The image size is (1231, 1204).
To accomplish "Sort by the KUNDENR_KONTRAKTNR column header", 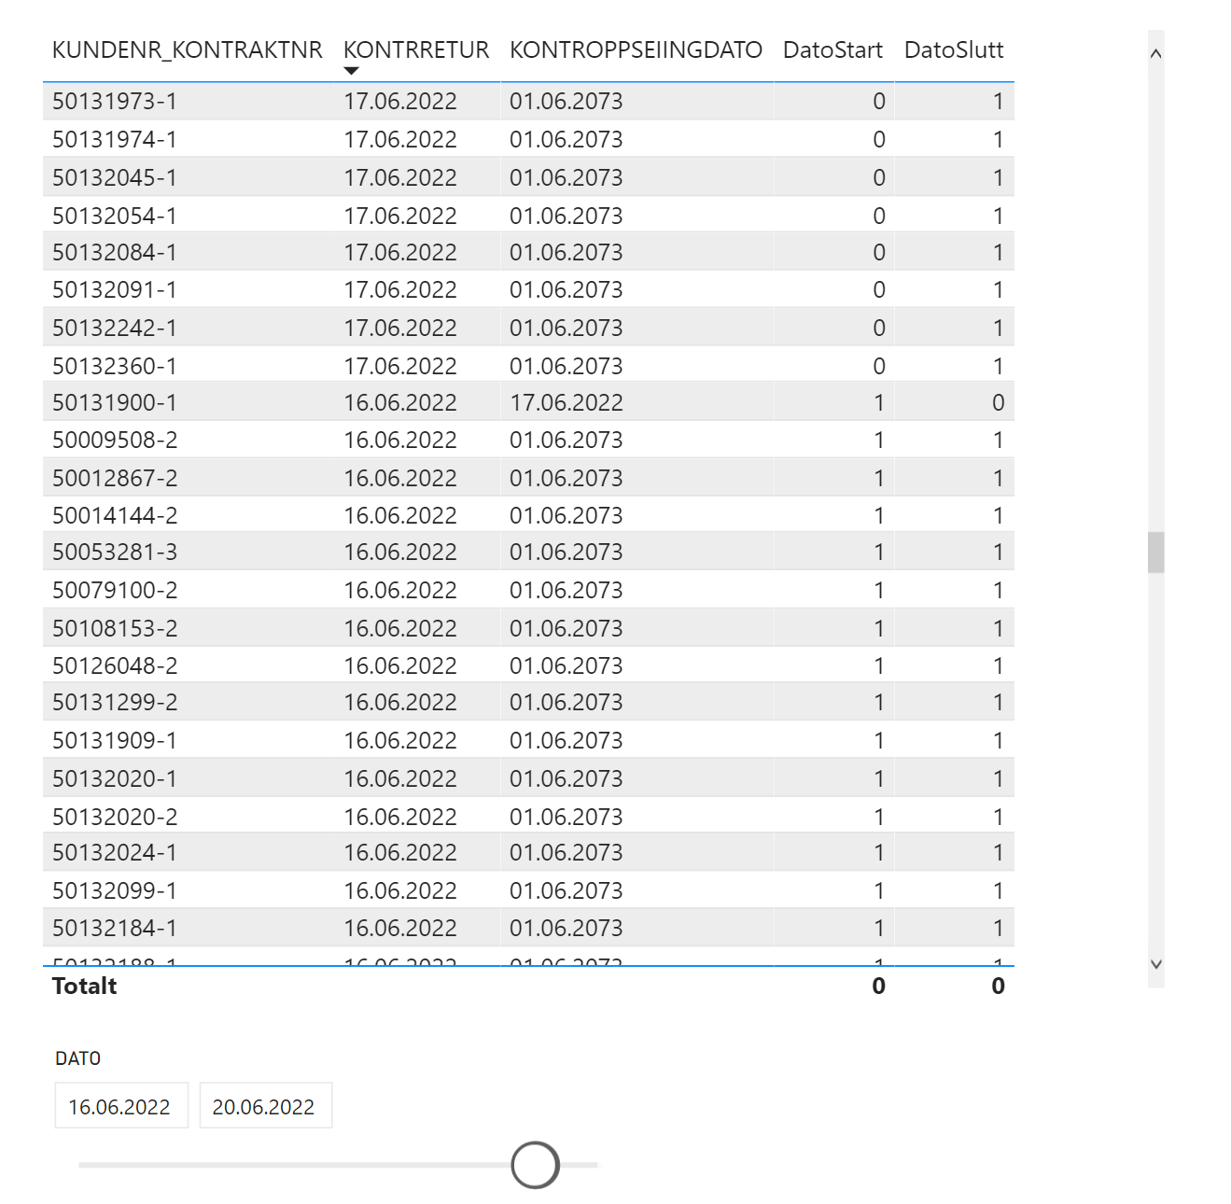I will click(x=188, y=49).
